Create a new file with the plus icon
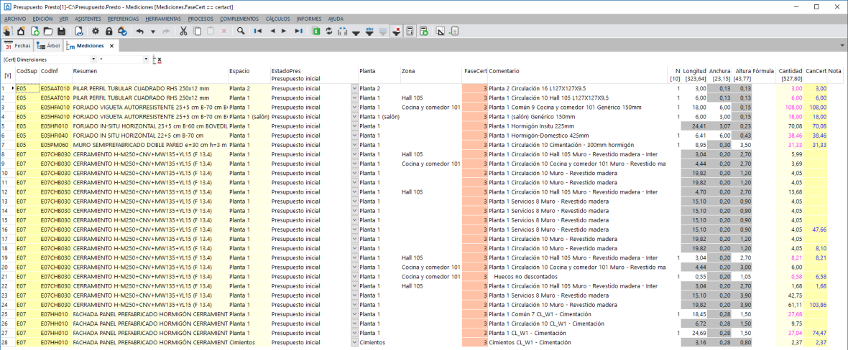 34,32
